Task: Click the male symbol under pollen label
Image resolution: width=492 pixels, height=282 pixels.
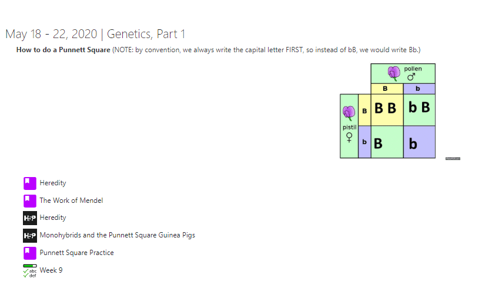Action: [x=411, y=77]
